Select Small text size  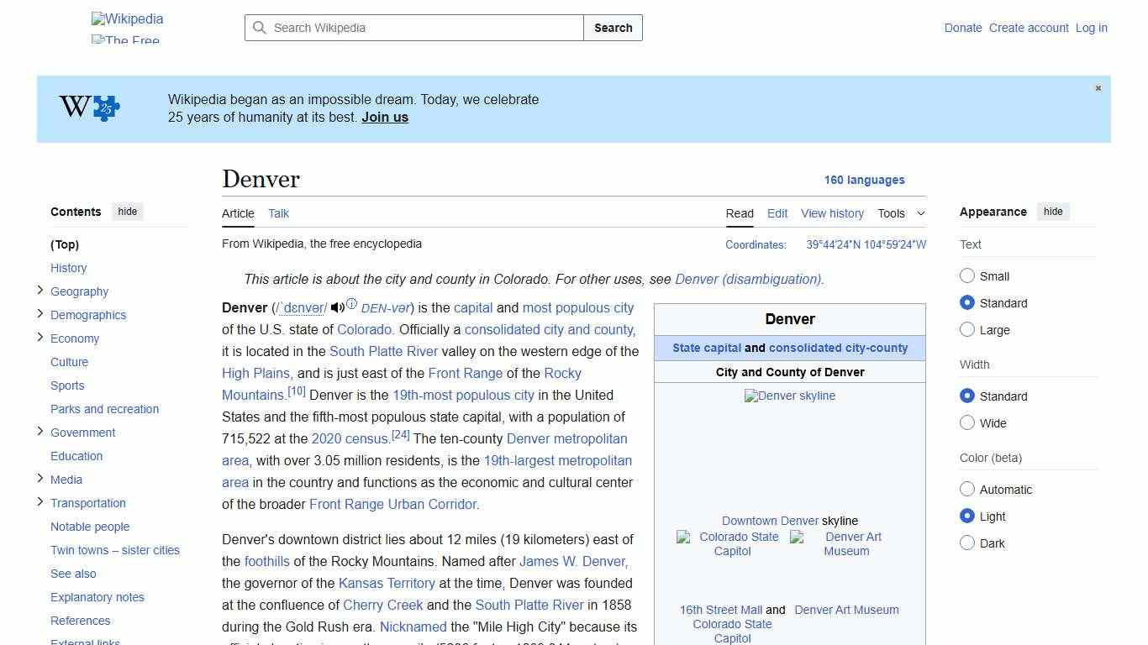[x=967, y=275]
